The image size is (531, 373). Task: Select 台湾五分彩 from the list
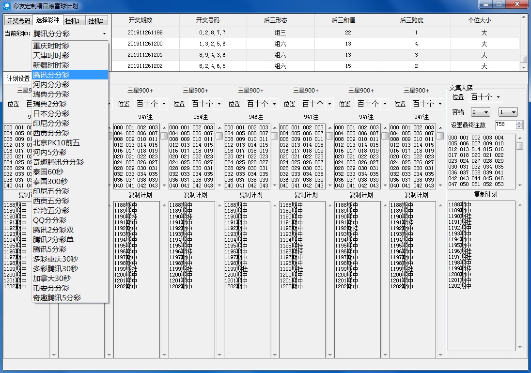[x=51, y=211]
